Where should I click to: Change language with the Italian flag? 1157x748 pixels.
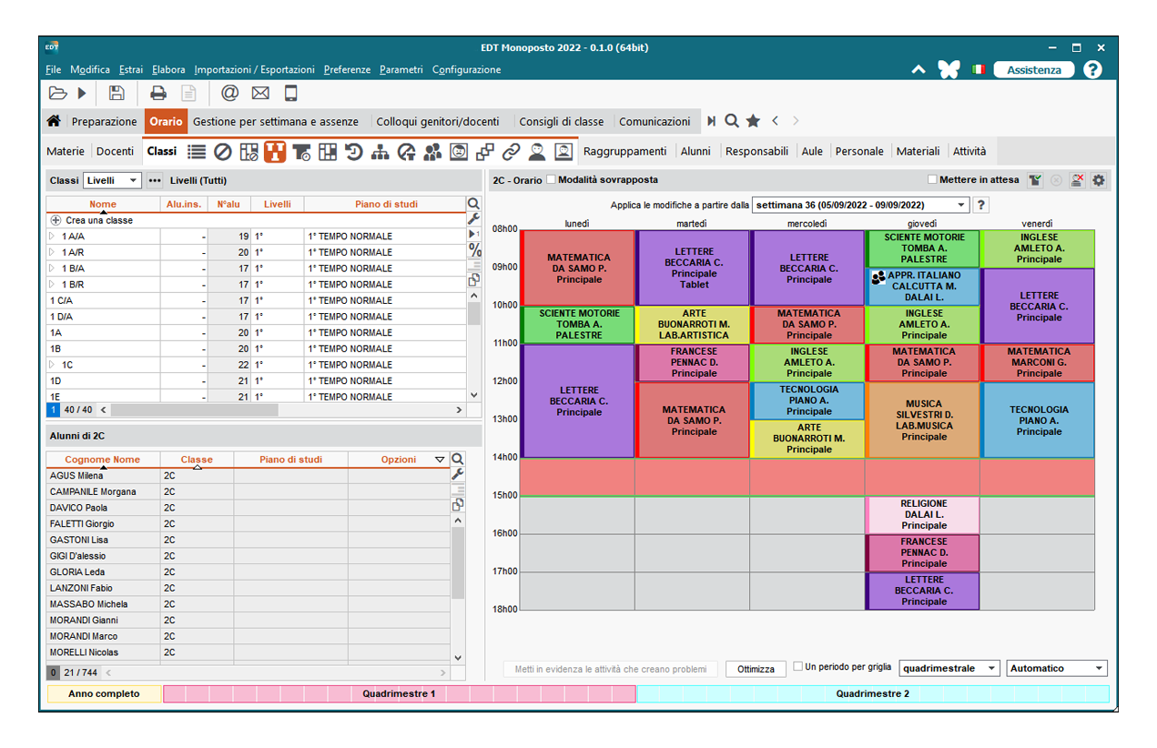979,69
